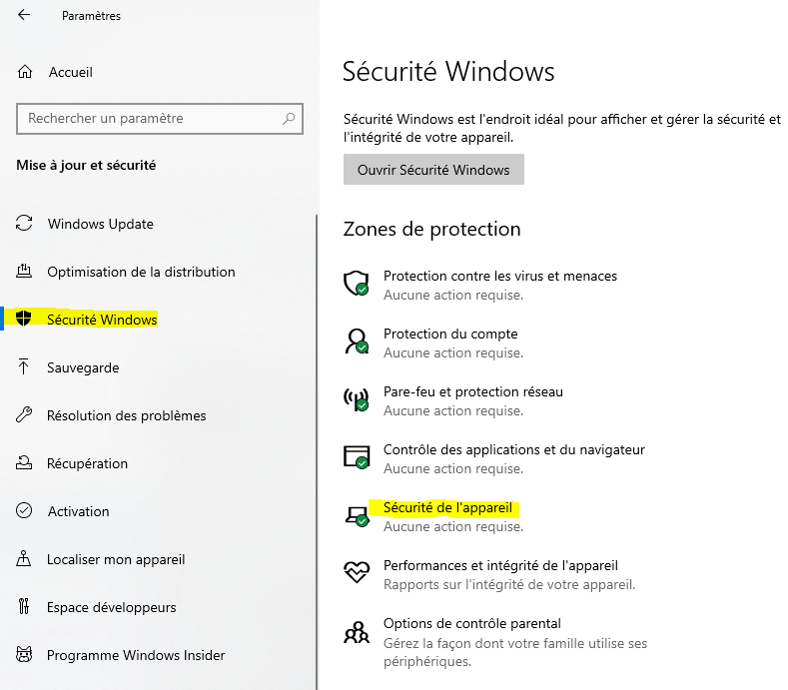The image size is (788, 690).
Task: Open the Sauvegarde settings page
Action: pyautogui.click(x=82, y=367)
